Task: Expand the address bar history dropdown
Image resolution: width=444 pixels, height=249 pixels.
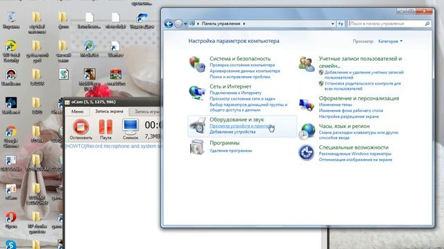Action: (333, 24)
